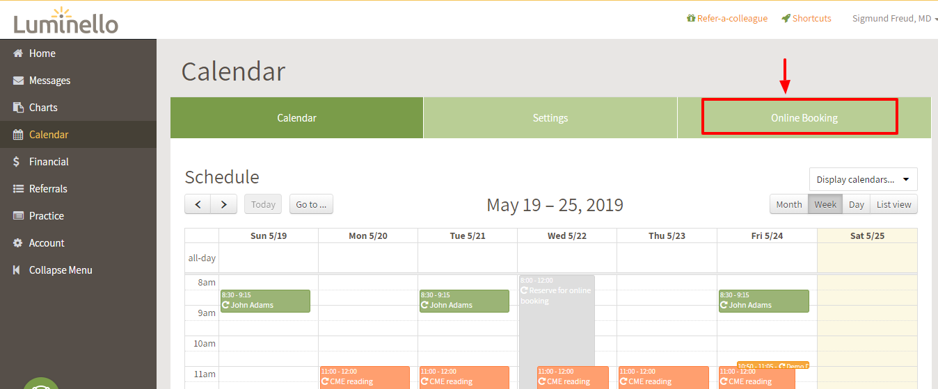Image resolution: width=938 pixels, height=389 pixels.
Task: Open Messages label in sidebar
Action: click(49, 81)
